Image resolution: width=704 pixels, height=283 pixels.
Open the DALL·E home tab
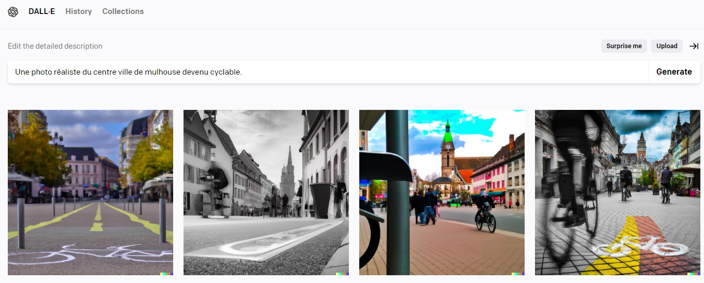(x=41, y=11)
